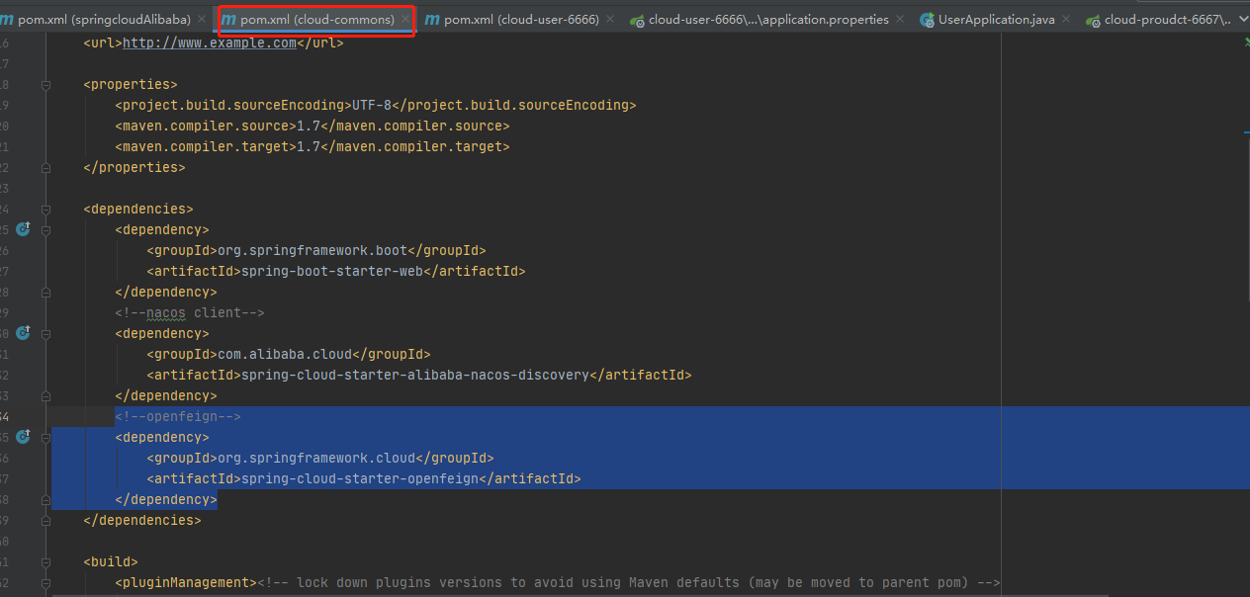
Task: Select the pom.xml (cloud-commons) tab
Action: (316, 20)
